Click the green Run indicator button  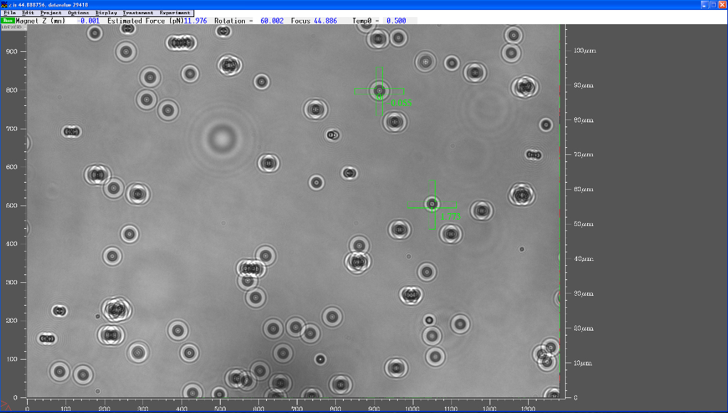tap(8, 21)
